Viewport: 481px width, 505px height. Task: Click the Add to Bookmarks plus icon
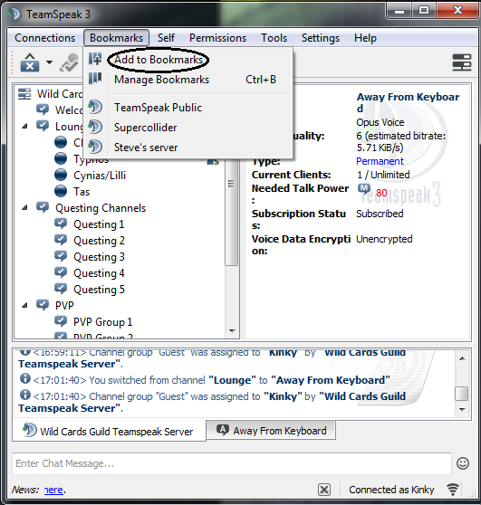click(x=95, y=59)
